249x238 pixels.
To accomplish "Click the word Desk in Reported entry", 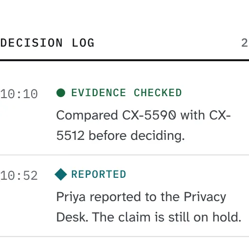I will point(72,217).
